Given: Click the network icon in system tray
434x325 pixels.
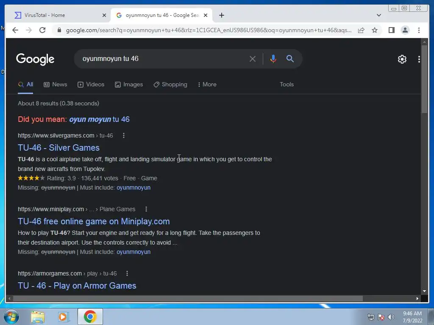Looking at the screenshot, I should coord(370,317).
